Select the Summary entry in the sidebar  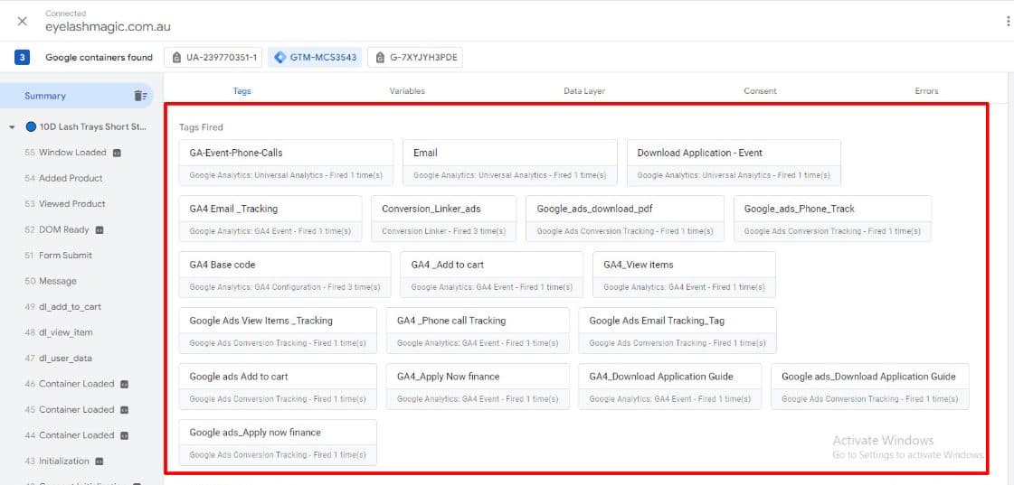[x=45, y=96]
